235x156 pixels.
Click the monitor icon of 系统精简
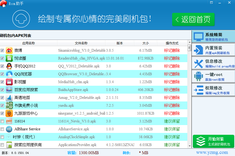(198, 37)
